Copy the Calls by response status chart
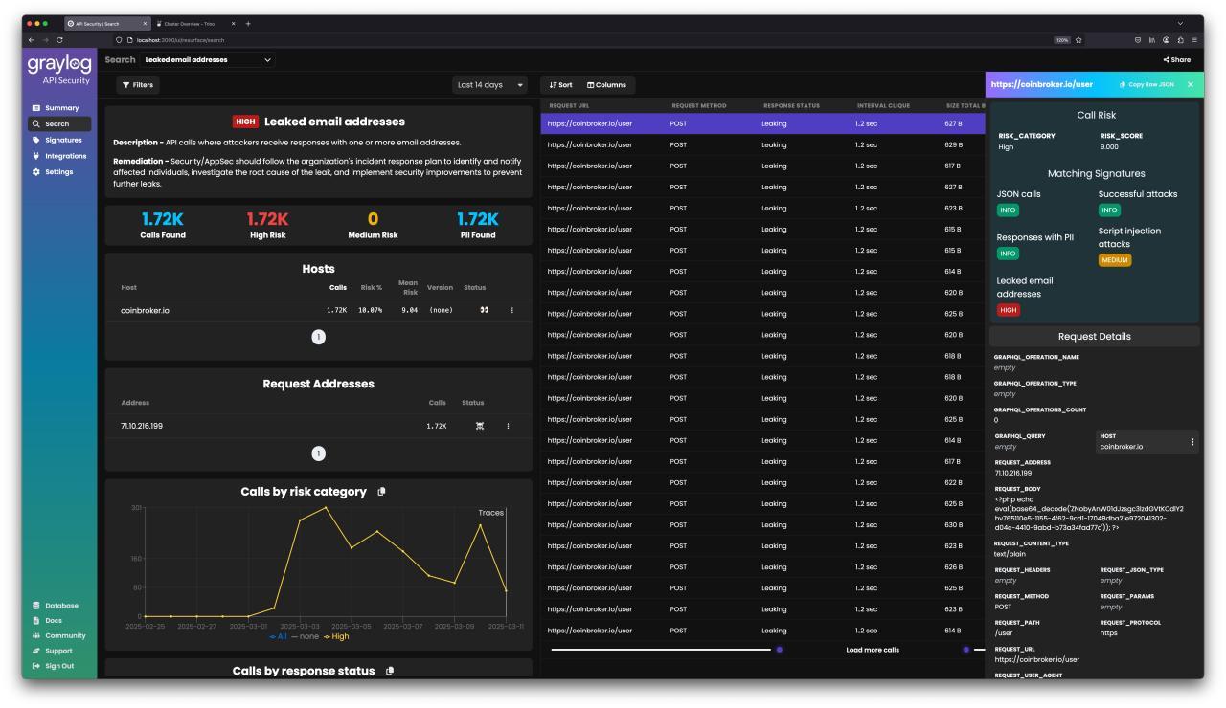This screenshot has width=1226, height=708. [390, 671]
